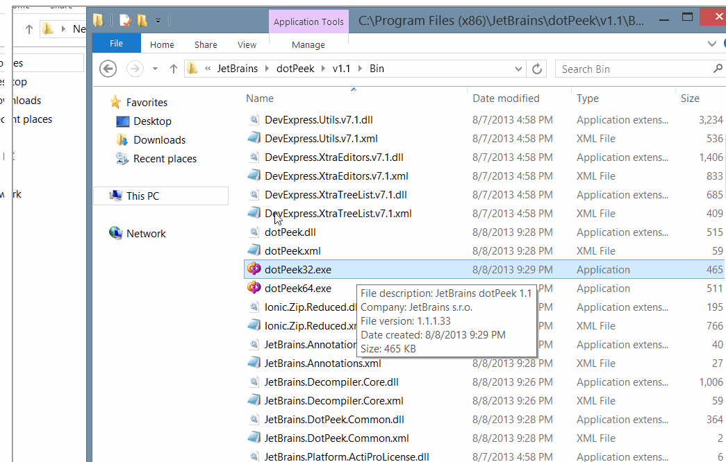Click the JetBrains.Decompiler.Core.xml file icon

tap(254, 400)
